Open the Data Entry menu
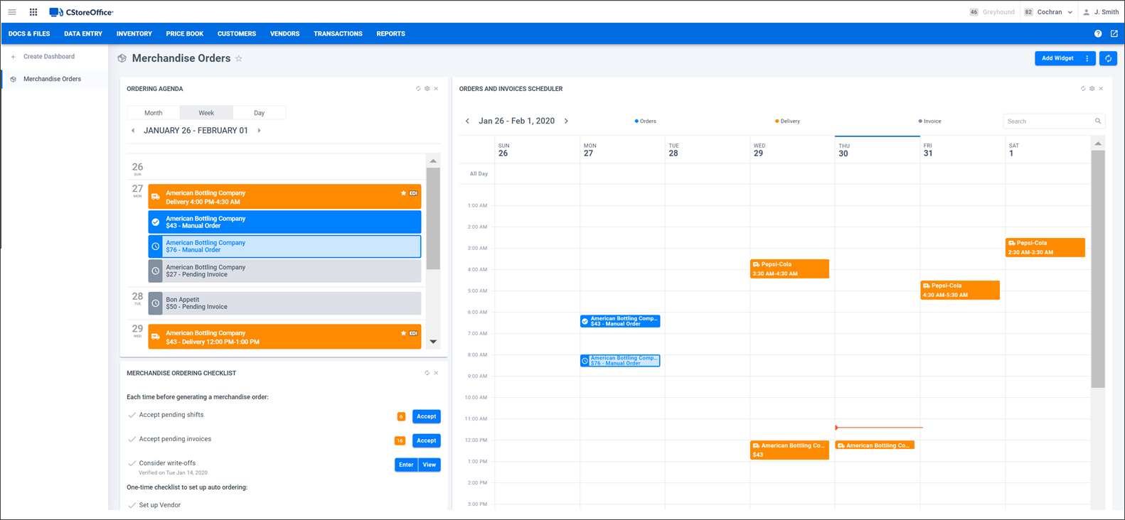 (83, 33)
